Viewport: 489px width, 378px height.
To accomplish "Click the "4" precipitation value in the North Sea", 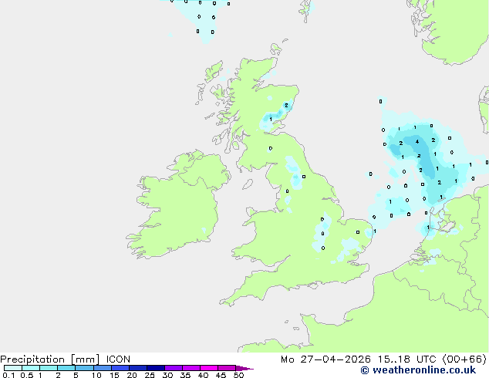I will pyautogui.click(x=417, y=142).
